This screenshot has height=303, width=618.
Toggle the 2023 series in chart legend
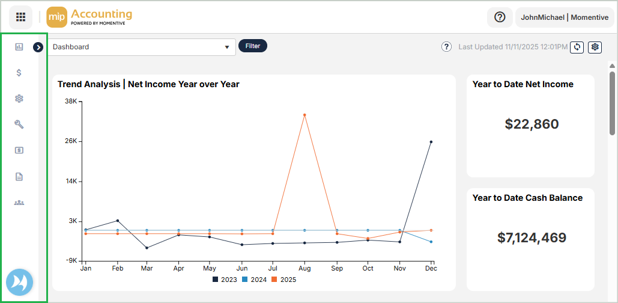[x=225, y=280]
